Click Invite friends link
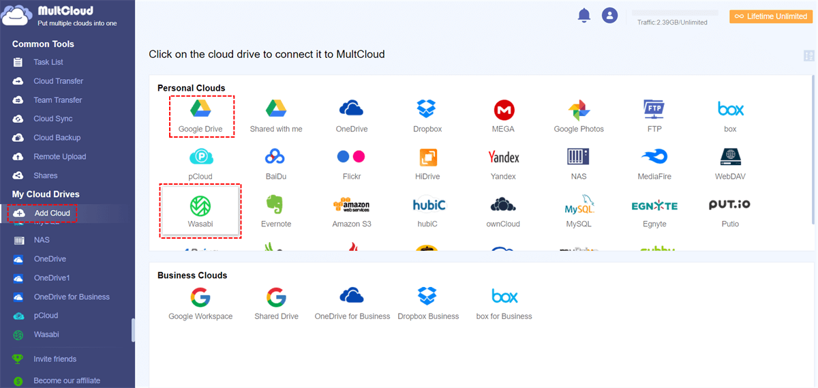This screenshot has width=818, height=388. [55, 359]
